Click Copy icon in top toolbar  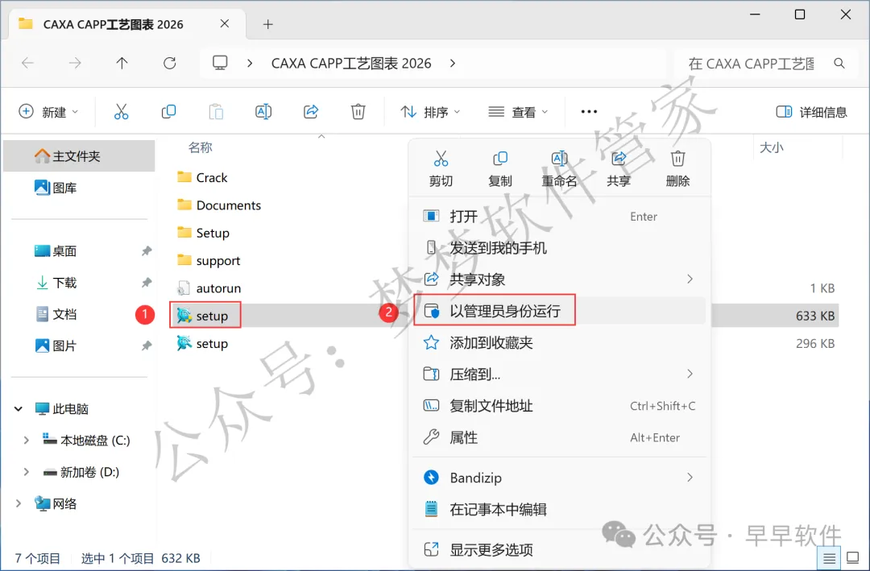coord(168,111)
